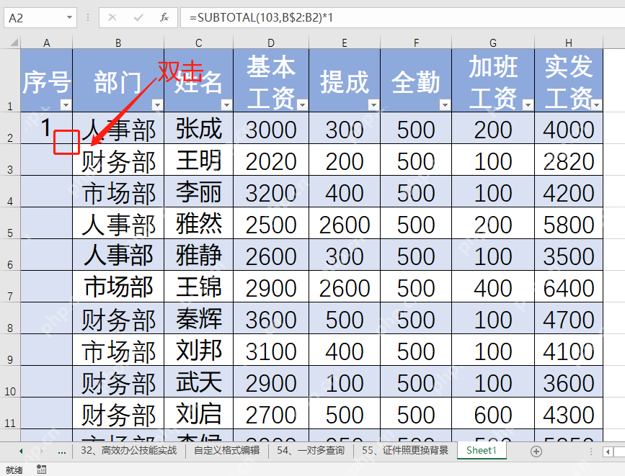625x476 pixels.
Task: Select cell with name 武天
Action: tap(198, 382)
